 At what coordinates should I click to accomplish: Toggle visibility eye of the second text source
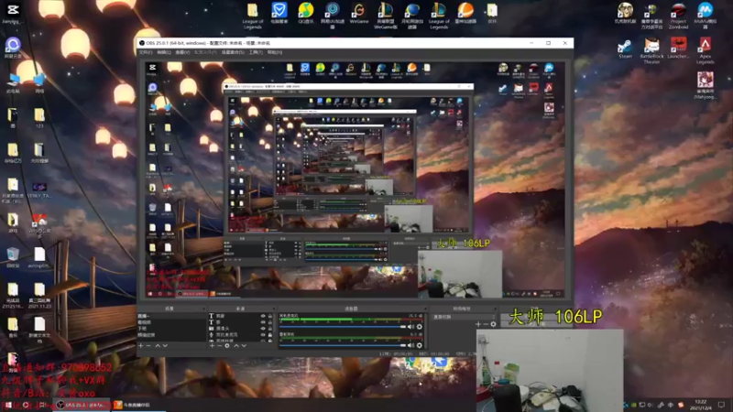click(x=263, y=322)
